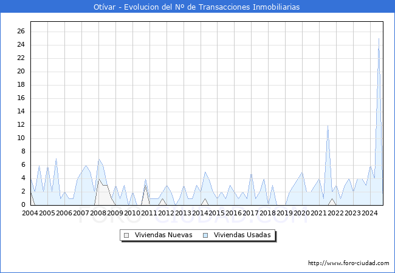Click the 2015 x-axis year label
This screenshot has width=395, height=273.
(x=217, y=213)
